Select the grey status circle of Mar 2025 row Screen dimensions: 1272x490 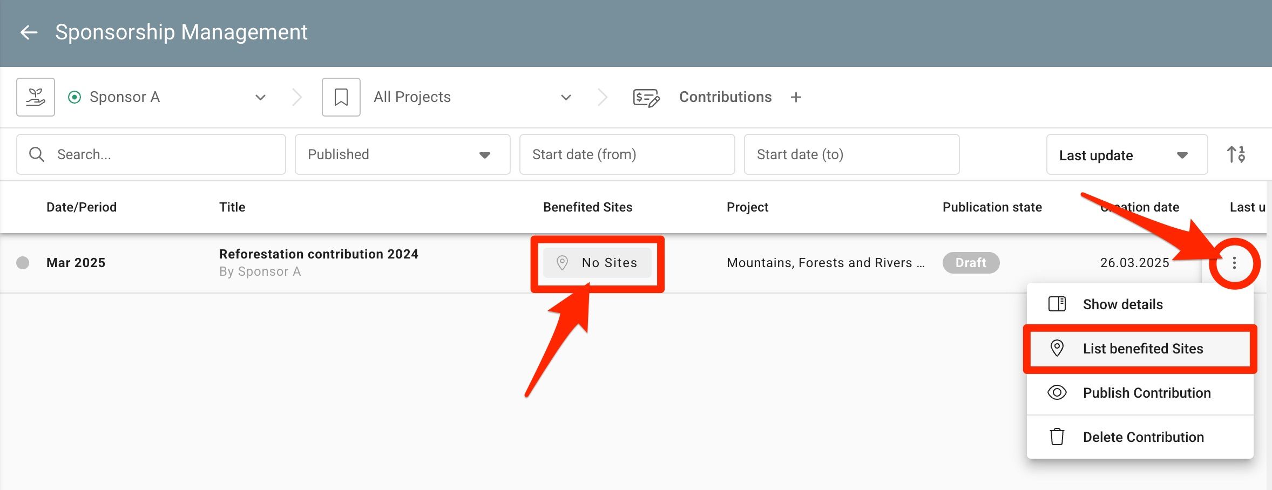point(23,263)
